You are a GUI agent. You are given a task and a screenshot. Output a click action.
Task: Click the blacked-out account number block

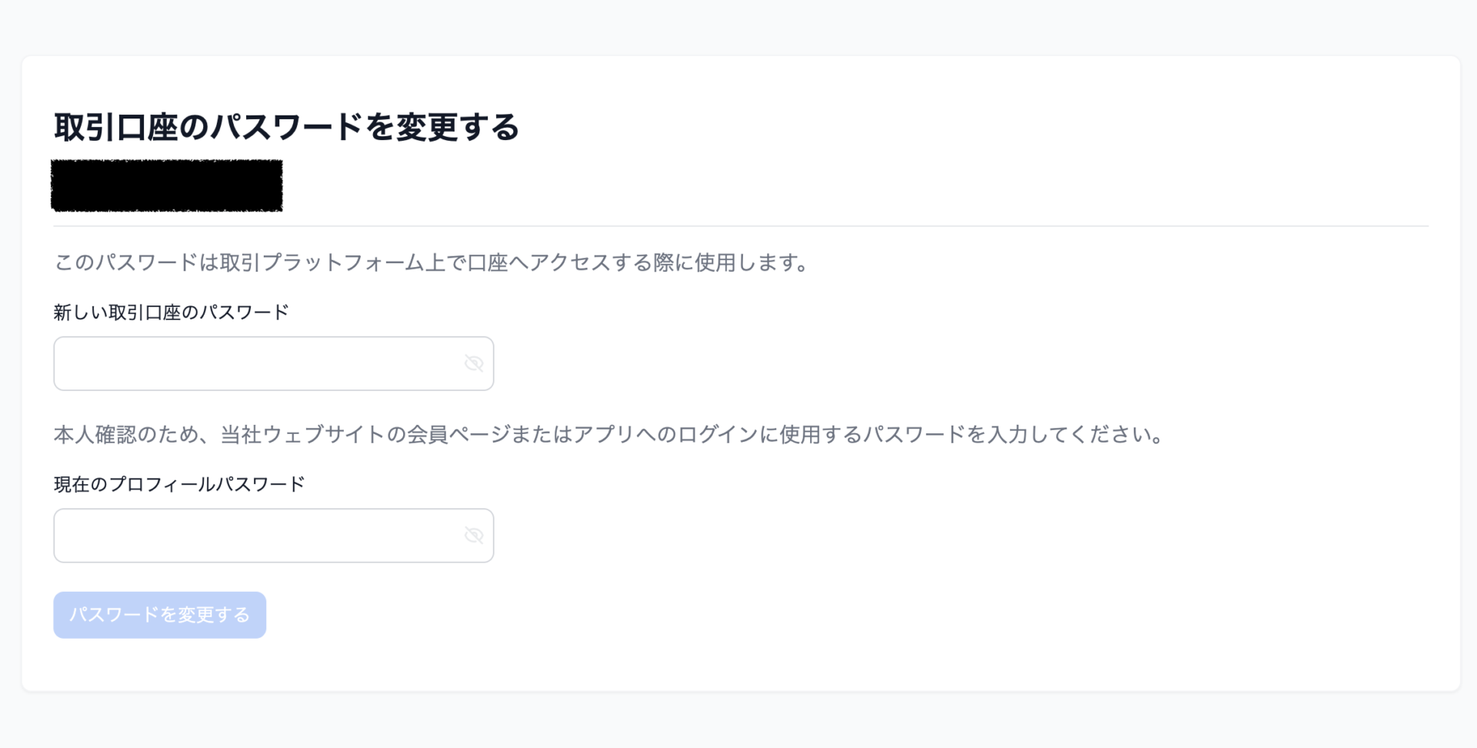point(166,185)
